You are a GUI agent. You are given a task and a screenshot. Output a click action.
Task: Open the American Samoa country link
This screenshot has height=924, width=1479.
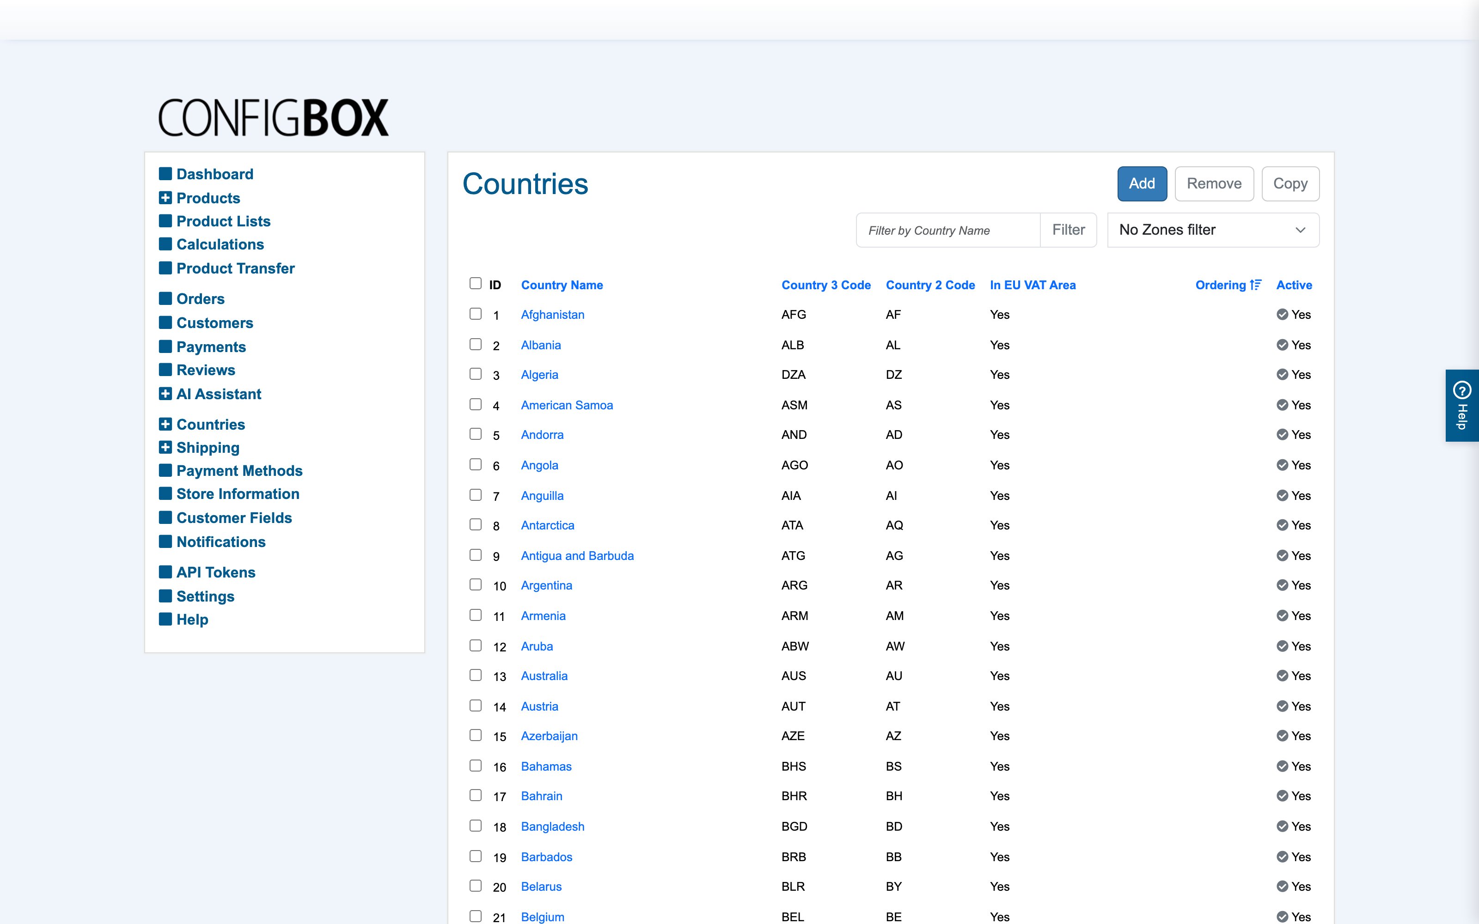point(567,405)
